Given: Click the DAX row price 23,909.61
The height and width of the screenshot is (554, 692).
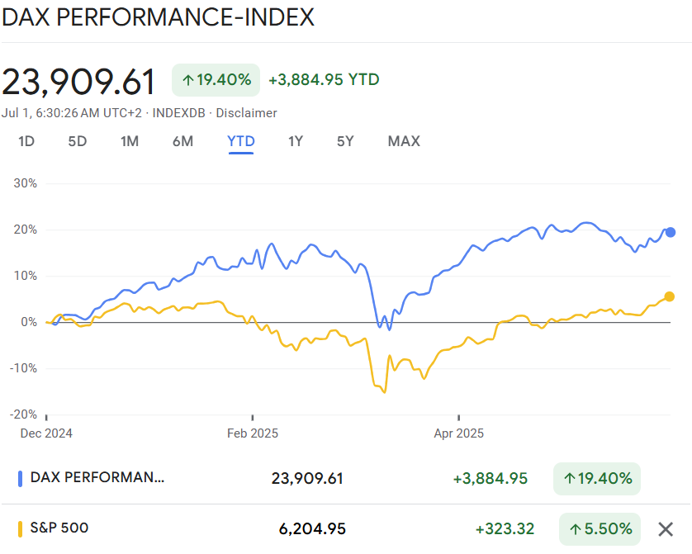Looking at the screenshot, I should (x=307, y=479).
